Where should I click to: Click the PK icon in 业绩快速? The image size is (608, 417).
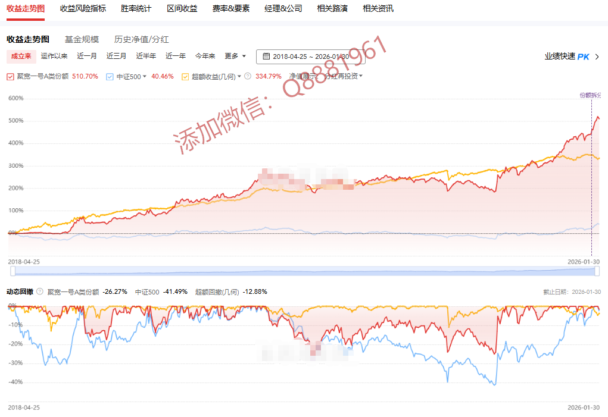[583, 57]
